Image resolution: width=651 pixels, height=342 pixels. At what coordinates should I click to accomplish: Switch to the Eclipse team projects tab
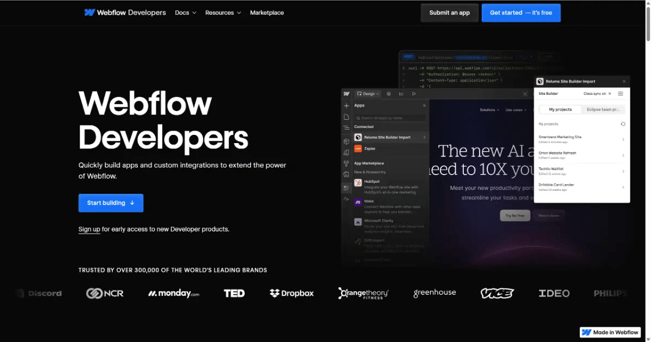(x=603, y=109)
